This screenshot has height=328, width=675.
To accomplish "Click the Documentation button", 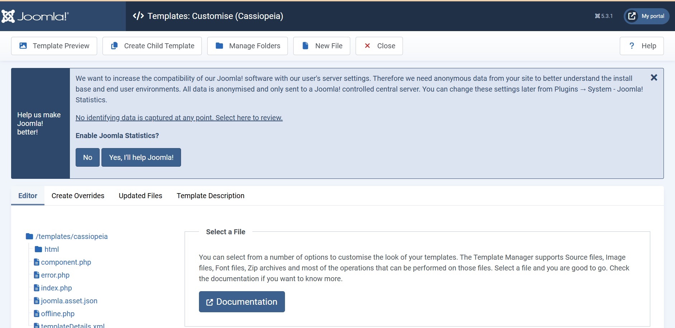I will click(x=242, y=302).
